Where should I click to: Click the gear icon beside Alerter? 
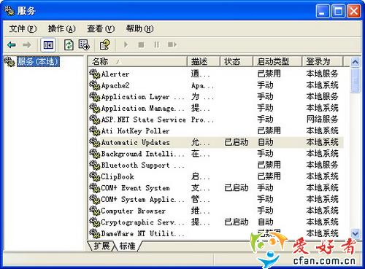[95, 74]
